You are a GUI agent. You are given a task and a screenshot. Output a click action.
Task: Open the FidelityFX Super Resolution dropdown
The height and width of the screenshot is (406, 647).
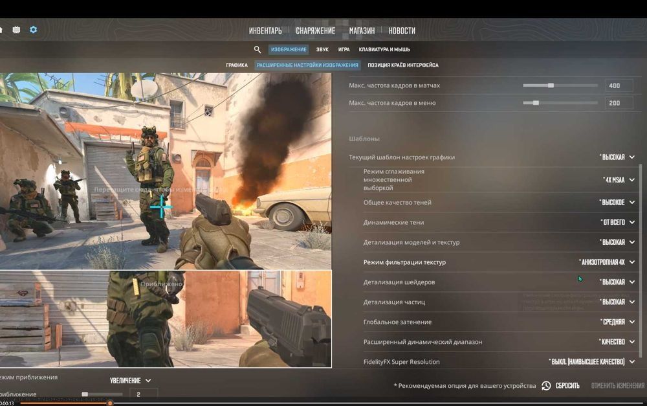(592, 362)
